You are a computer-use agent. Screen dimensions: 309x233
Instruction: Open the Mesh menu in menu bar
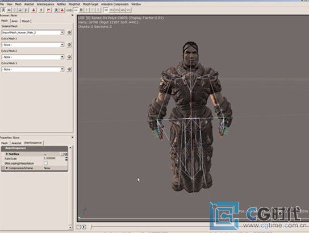pos(18,4)
